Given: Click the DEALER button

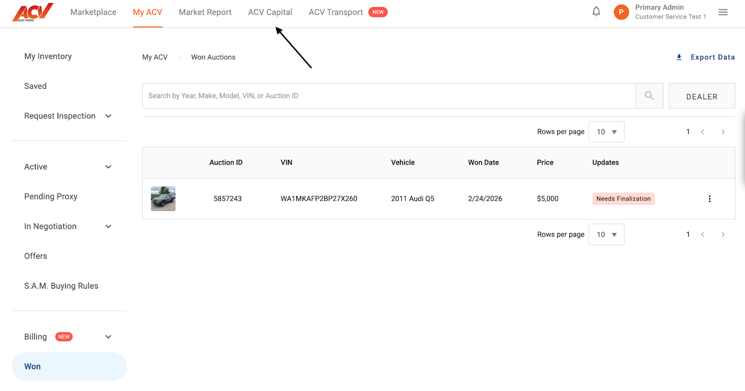Looking at the screenshot, I should click(x=702, y=96).
